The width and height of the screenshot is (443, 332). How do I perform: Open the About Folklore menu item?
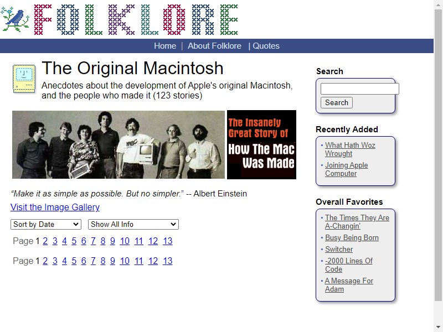click(x=214, y=46)
